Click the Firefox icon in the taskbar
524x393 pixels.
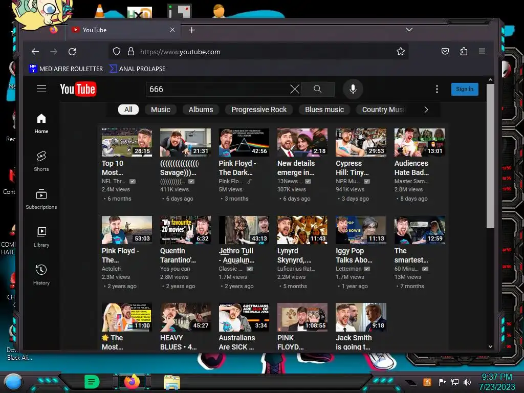[132, 382]
